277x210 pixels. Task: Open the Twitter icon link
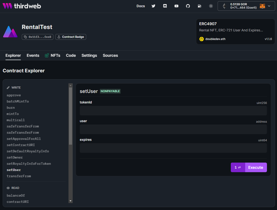point(153,6)
